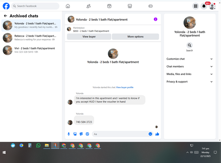Click the voice clip microphone icon
This screenshot has width=221, height=163.
pyautogui.click(x=69, y=134)
